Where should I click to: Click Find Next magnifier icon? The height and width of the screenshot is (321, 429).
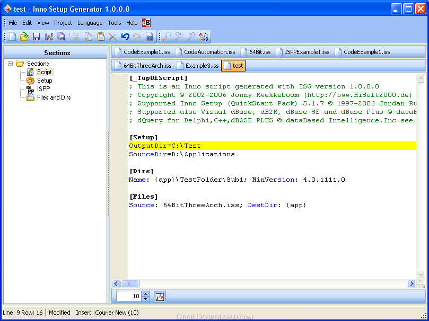179,37
